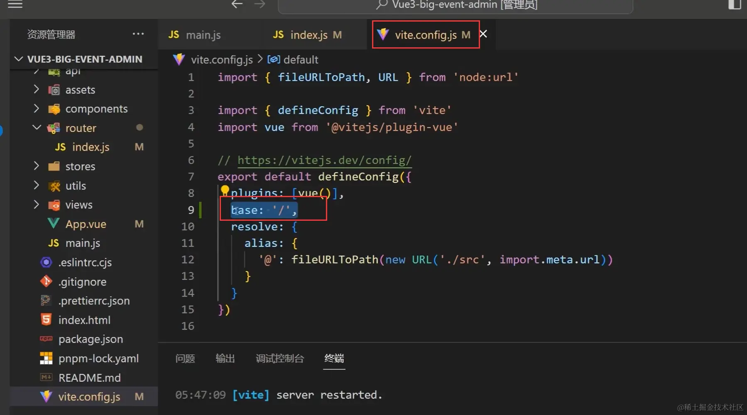Open the 问题 panel tab
This screenshot has height=415, width=747.
tap(185, 358)
